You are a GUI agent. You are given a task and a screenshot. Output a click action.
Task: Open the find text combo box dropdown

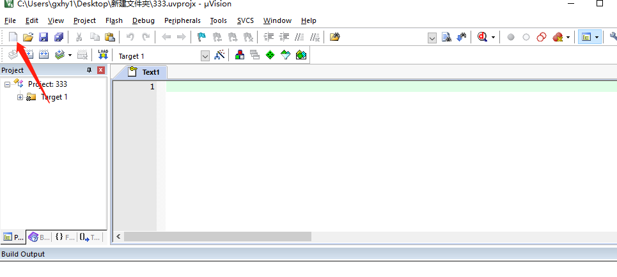(432, 38)
